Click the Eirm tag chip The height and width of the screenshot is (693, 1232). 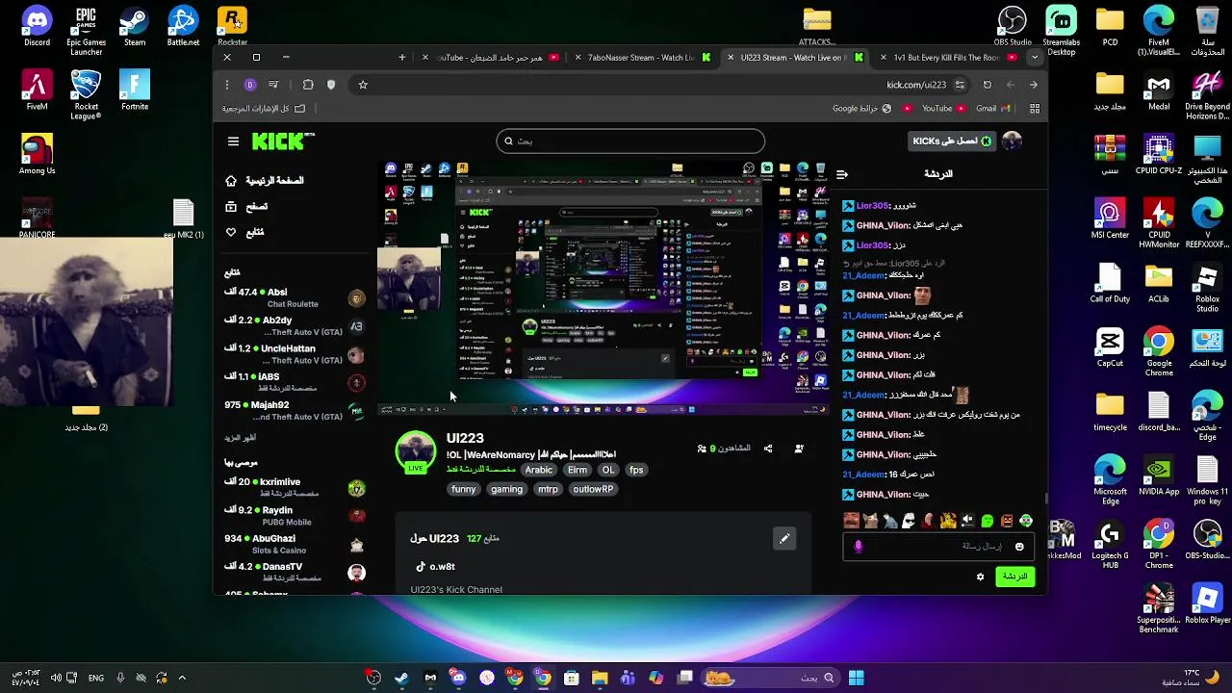tap(577, 470)
